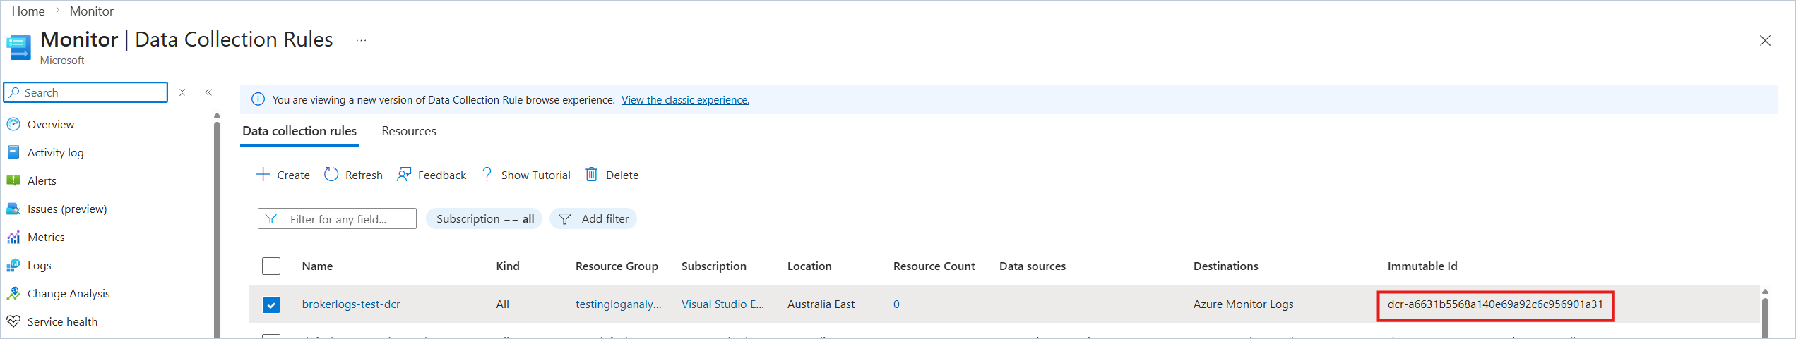The image size is (1796, 339).
Task: Click the Feedback button label
Action: (x=442, y=175)
